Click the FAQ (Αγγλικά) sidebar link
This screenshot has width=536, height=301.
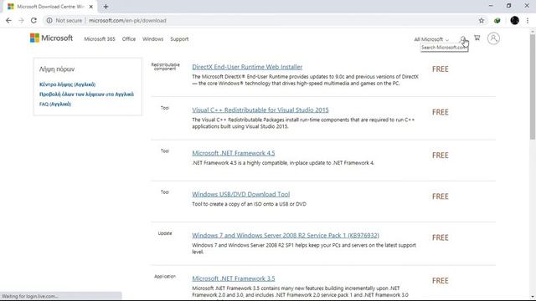click(x=55, y=104)
